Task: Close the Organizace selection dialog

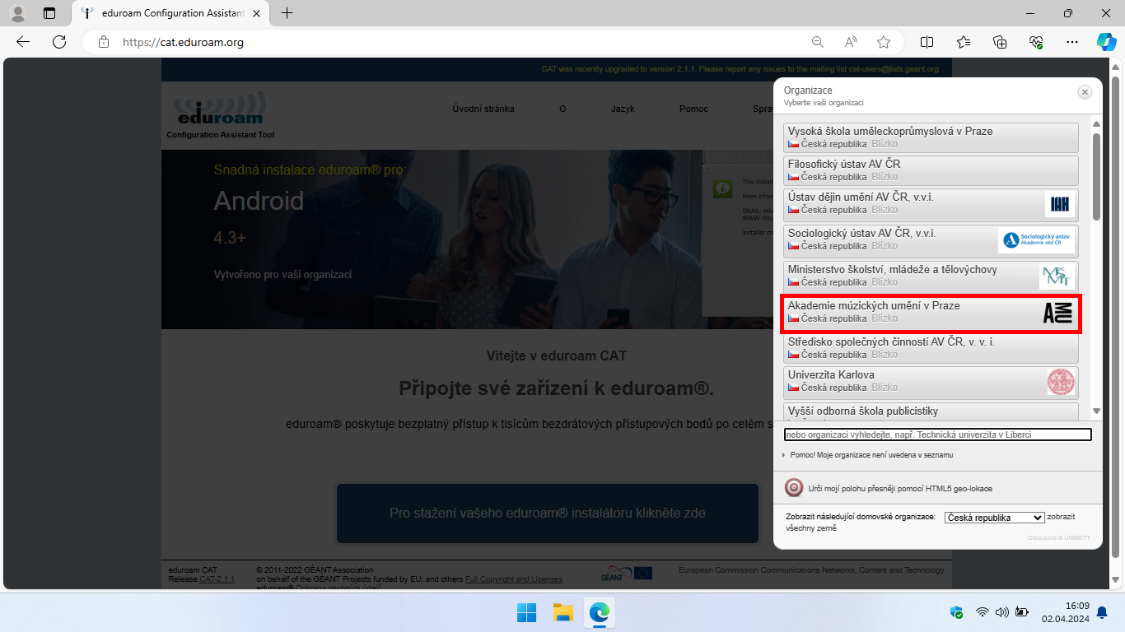Action: click(x=1085, y=92)
